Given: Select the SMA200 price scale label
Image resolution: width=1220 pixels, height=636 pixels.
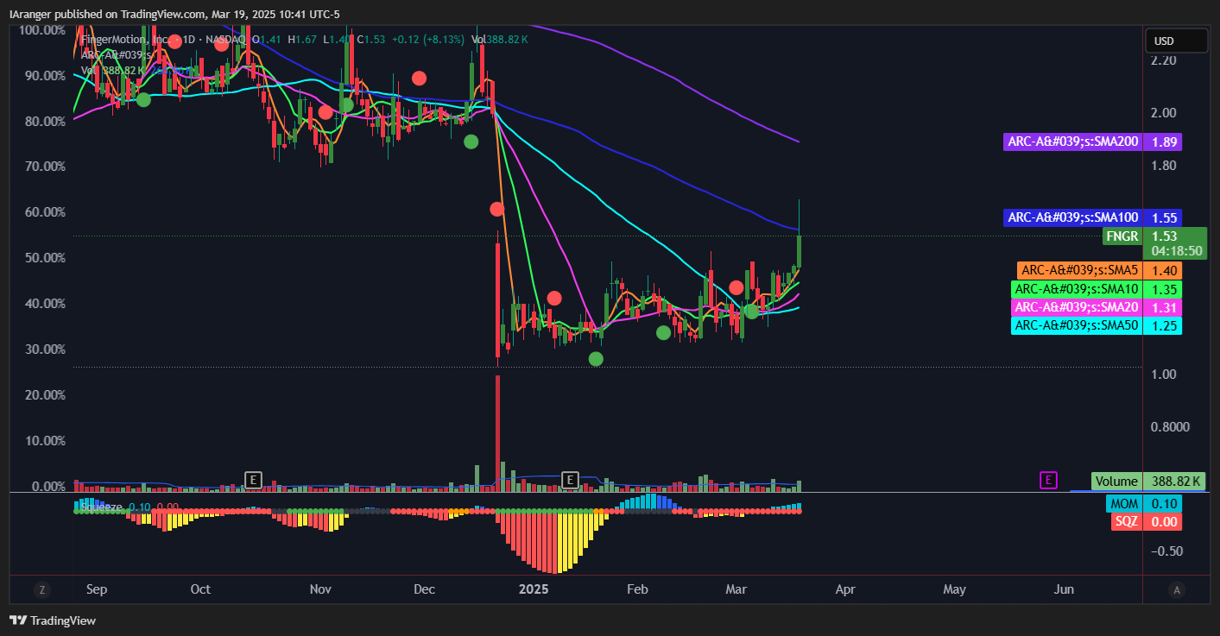Looking at the screenshot, I should click(x=1071, y=142).
